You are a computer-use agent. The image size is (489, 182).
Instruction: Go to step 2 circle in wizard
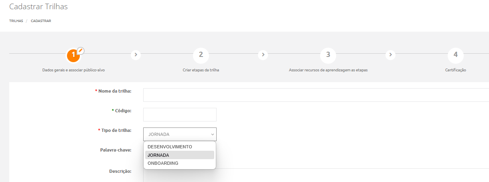[201, 55]
